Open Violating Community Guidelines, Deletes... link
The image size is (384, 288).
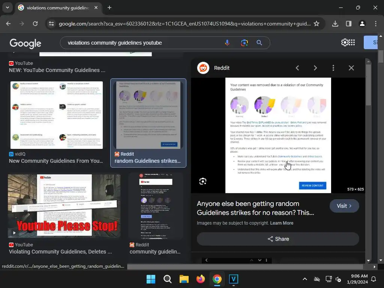(60, 252)
